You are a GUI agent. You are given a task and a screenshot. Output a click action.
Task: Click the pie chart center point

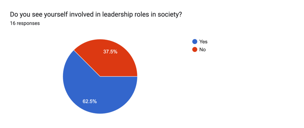click(x=100, y=76)
